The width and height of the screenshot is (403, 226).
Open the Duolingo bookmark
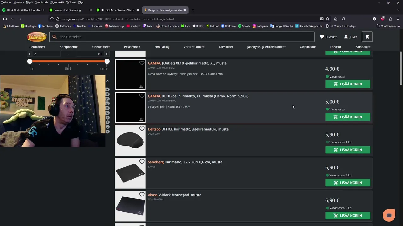point(28,26)
